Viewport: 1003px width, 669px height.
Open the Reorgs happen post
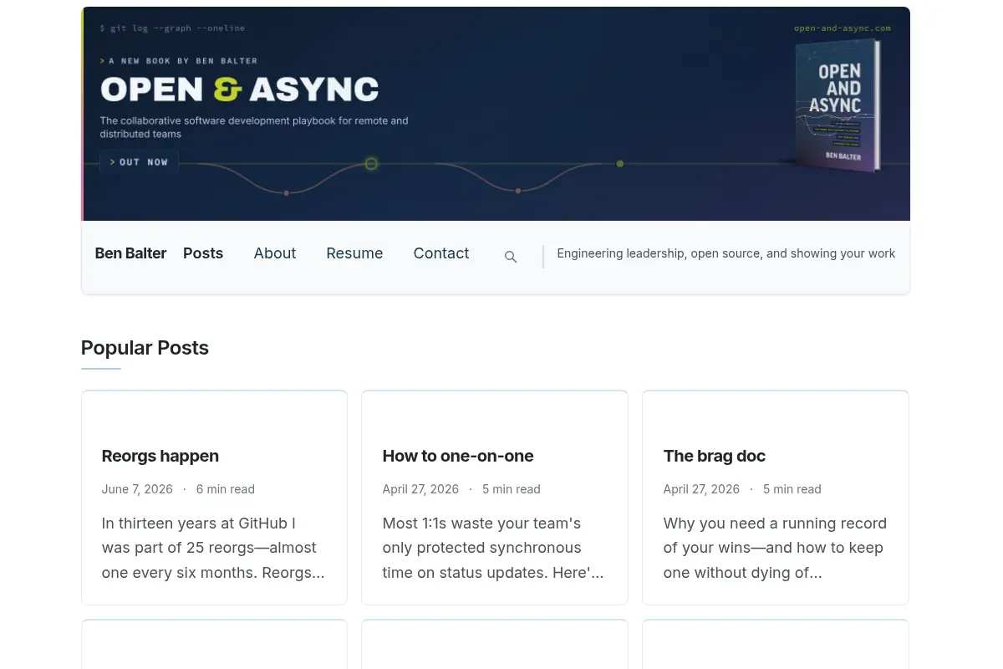pos(160,456)
